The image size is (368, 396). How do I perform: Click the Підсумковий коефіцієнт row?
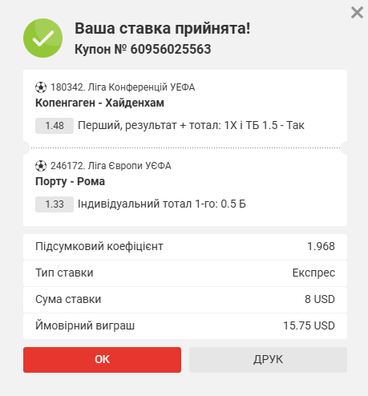tap(185, 247)
